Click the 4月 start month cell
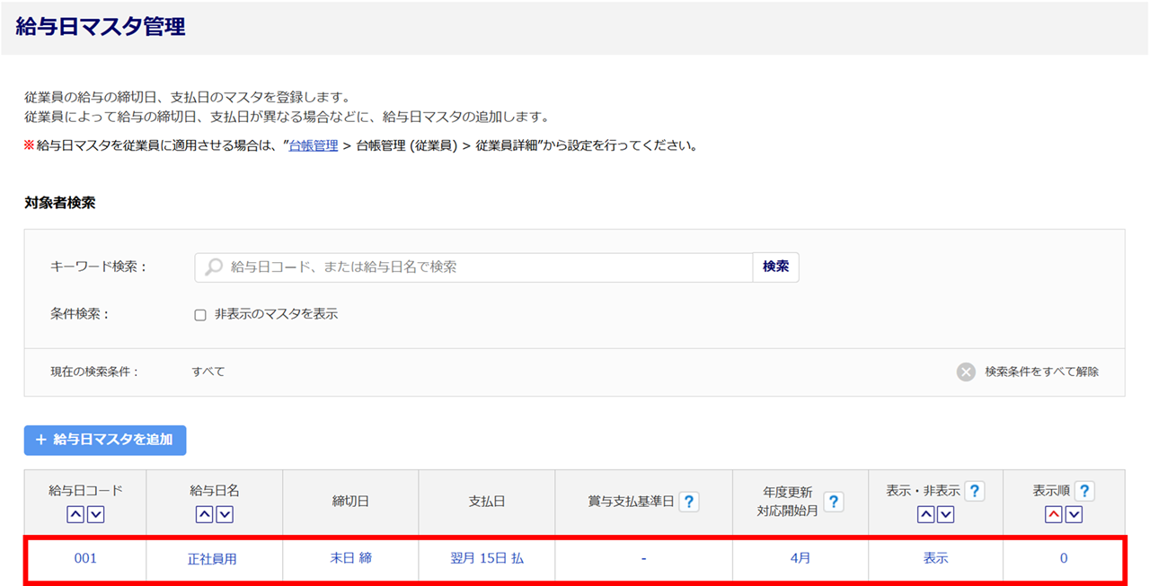This screenshot has width=1150, height=586. 801,558
